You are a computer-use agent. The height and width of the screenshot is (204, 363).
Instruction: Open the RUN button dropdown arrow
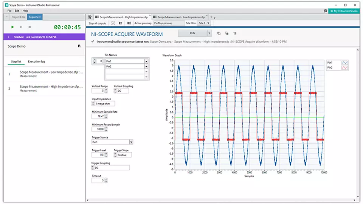209,33
